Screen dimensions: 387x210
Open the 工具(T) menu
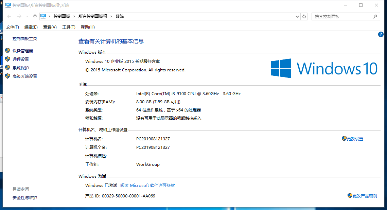click(x=69, y=27)
